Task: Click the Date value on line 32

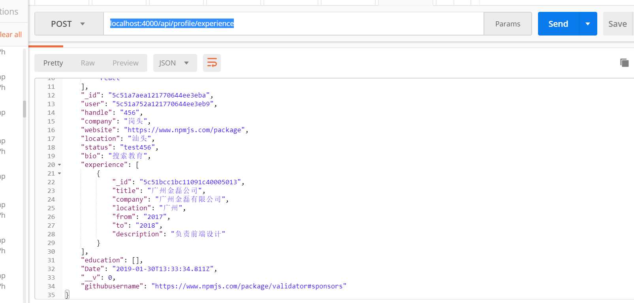Action: tap(163, 269)
